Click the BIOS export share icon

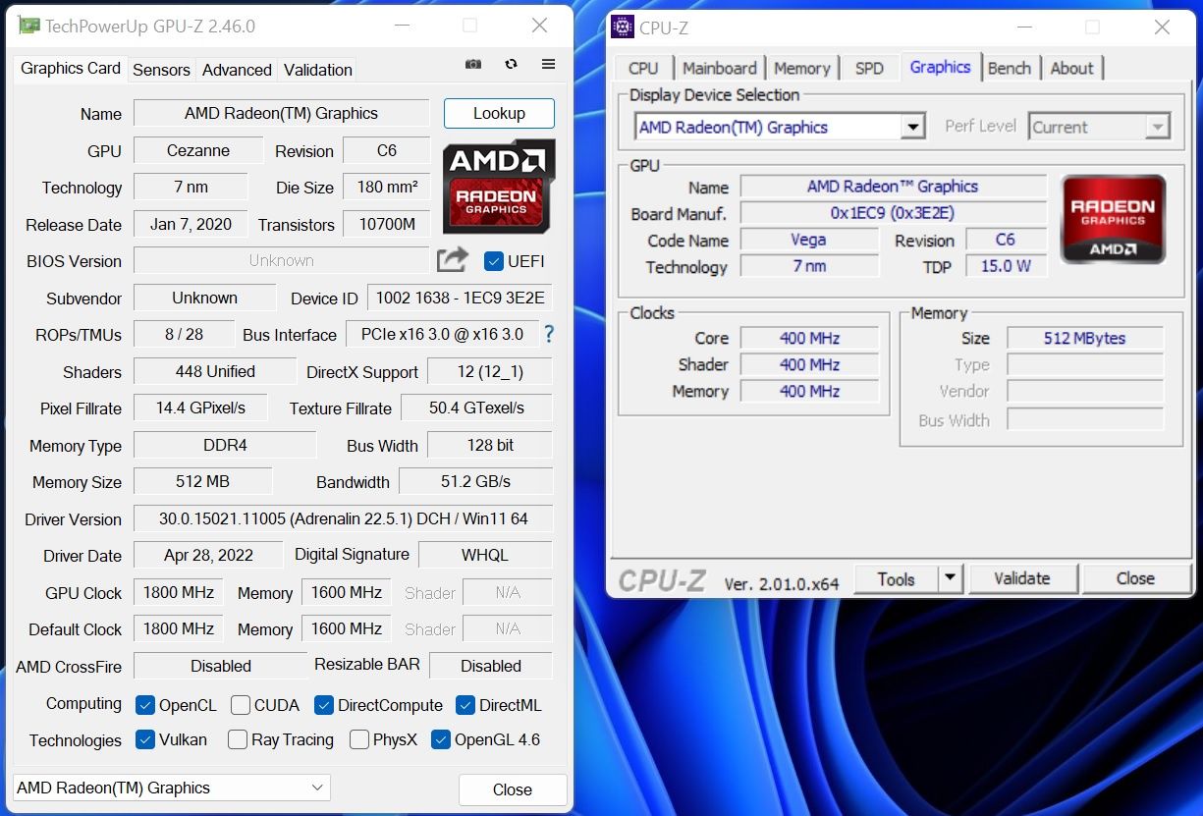[x=453, y=260]
